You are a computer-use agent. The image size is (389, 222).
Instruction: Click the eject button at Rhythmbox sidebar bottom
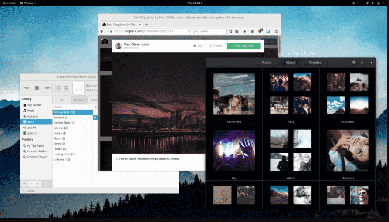tap(37, 184)
